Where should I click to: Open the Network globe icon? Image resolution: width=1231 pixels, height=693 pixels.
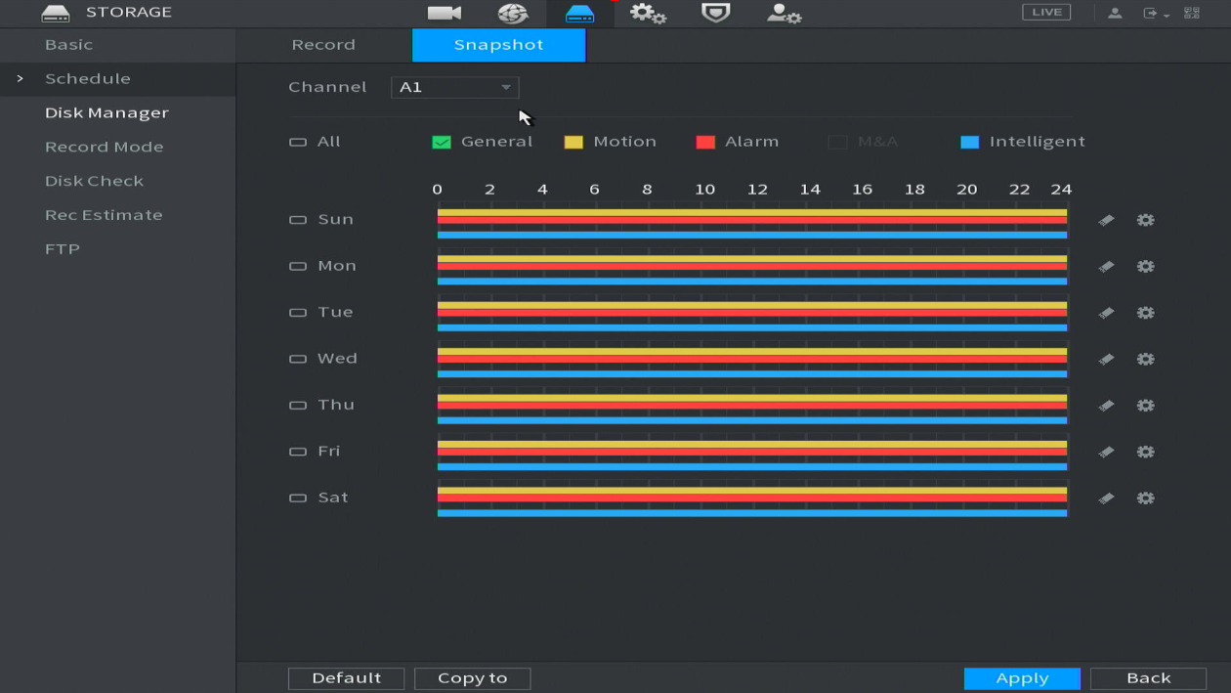(512, 13)
